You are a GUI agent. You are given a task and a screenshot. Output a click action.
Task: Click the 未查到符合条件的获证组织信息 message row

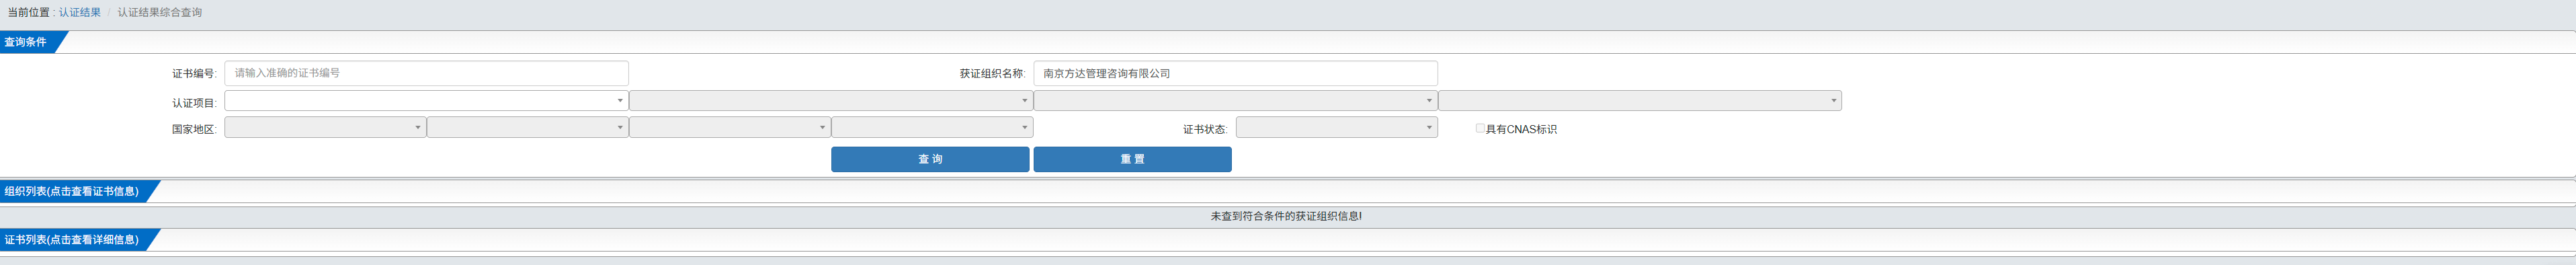(1287, 216)
